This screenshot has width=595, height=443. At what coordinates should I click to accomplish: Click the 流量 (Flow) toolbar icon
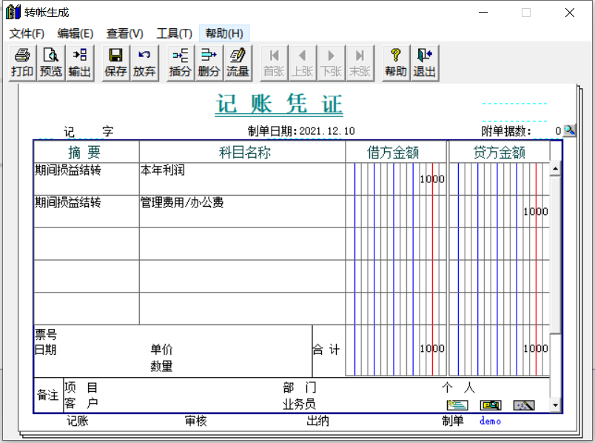238,62
